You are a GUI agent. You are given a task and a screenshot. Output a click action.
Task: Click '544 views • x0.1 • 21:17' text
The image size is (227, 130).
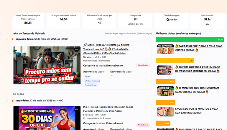pos(95,115)
